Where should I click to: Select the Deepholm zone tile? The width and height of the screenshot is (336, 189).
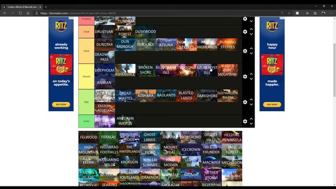tap(104, 70)
